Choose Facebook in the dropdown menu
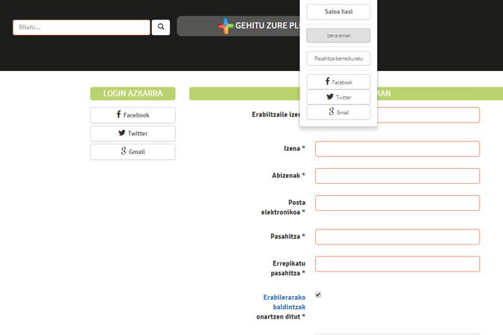Screen dimensions: 503x335 click(338, 82)
